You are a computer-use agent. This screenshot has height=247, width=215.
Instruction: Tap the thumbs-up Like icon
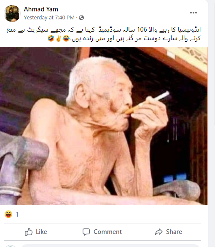pos(29,232)
